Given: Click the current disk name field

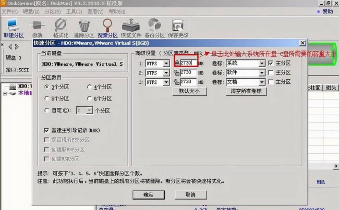Looking at the screenshot, I should pyautogui.click(x=82, y=64).
